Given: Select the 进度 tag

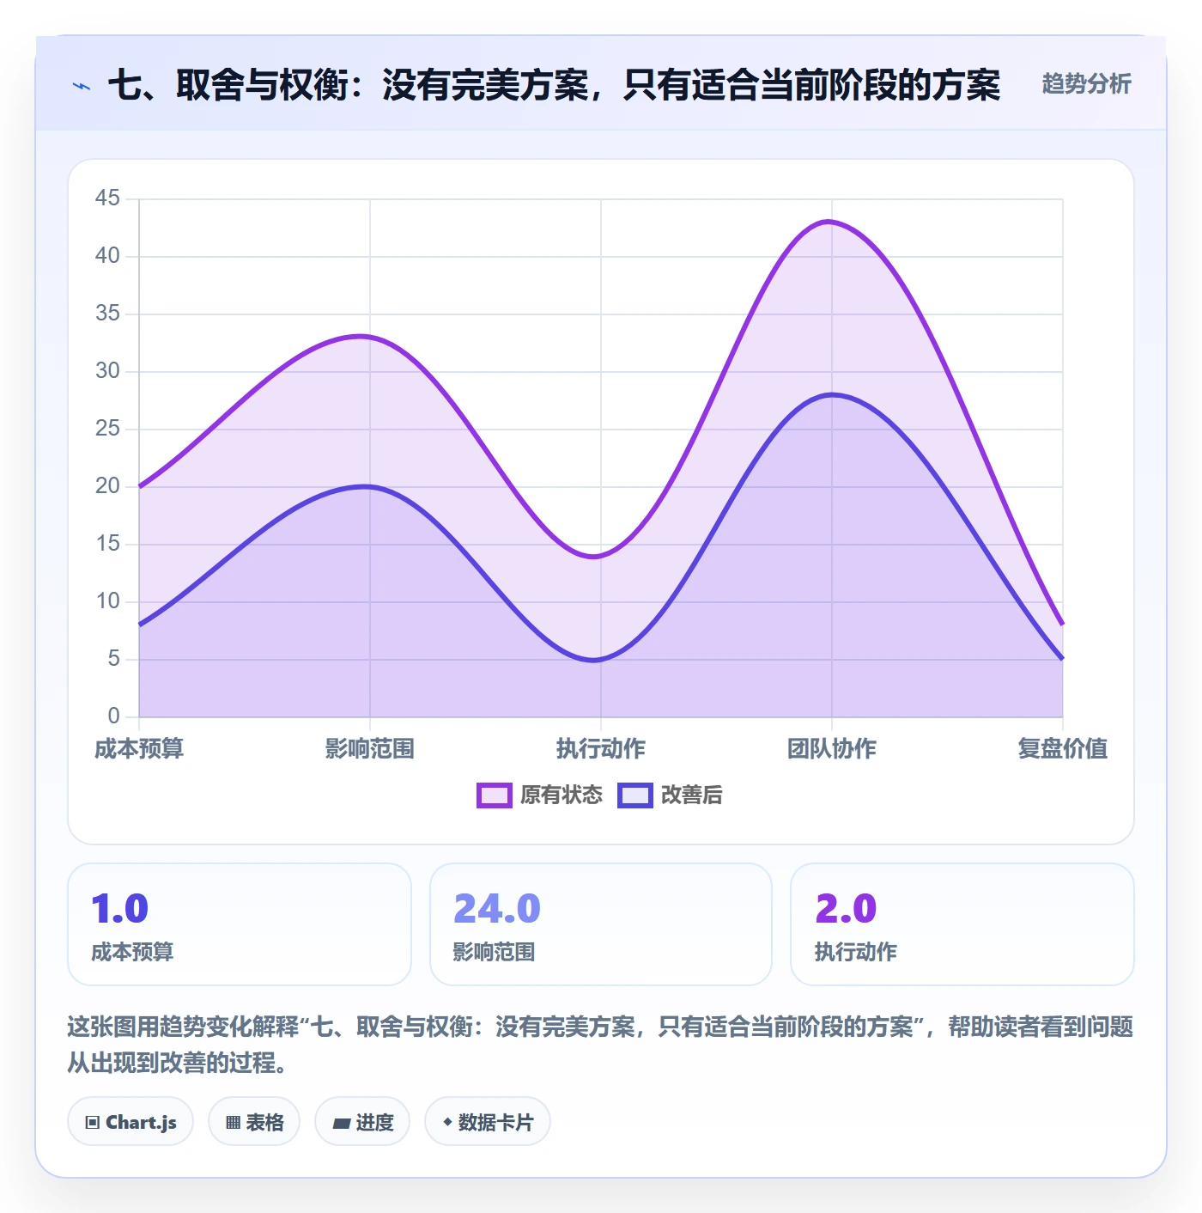Looking at the screenshot, I should tap(362, 1122).
